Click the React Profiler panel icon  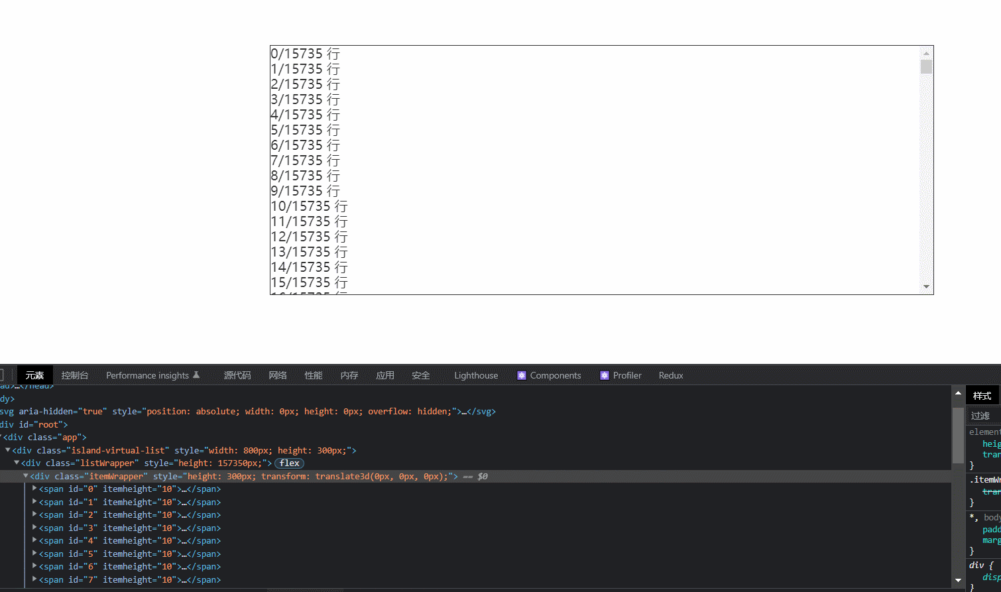click(604, 375)
